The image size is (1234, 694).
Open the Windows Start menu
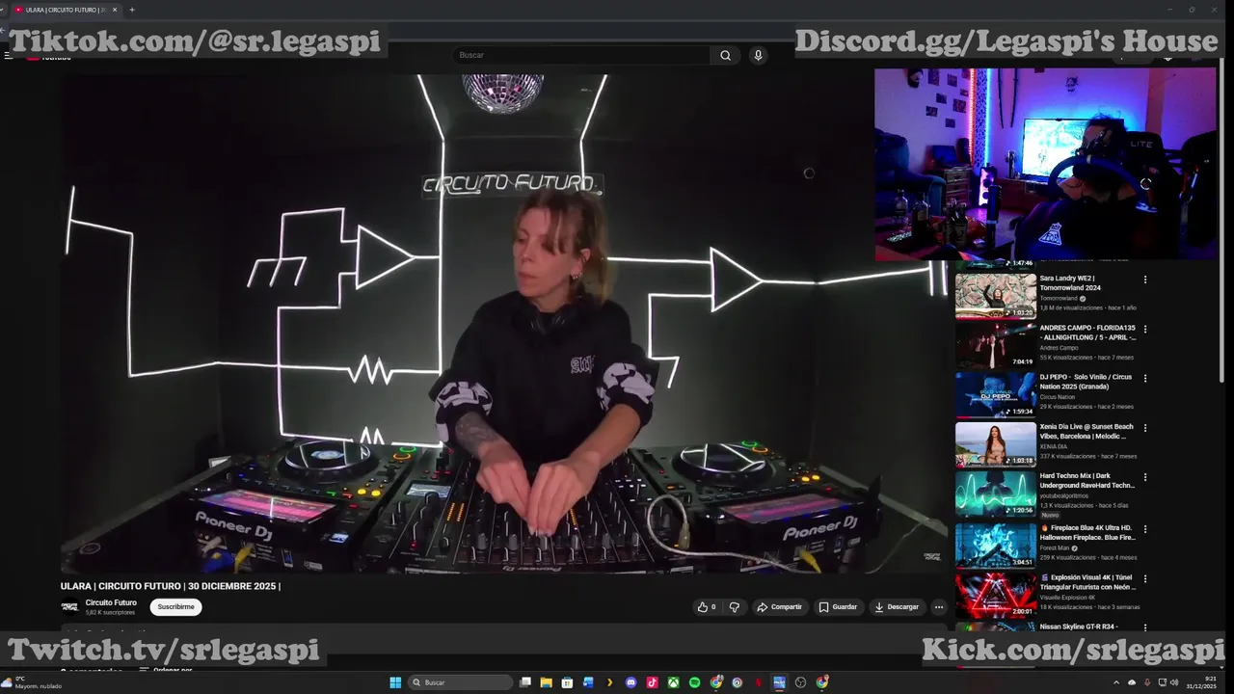point(395,682)
